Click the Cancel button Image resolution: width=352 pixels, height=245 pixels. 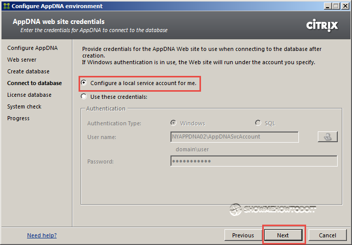tap(328, 235)
